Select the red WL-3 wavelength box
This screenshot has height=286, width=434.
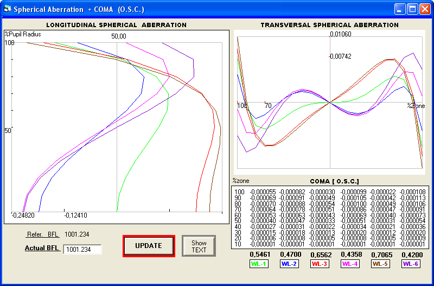coord(320,264)
